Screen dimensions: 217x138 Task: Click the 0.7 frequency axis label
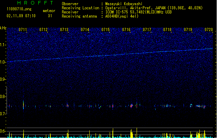click(3, 114)
